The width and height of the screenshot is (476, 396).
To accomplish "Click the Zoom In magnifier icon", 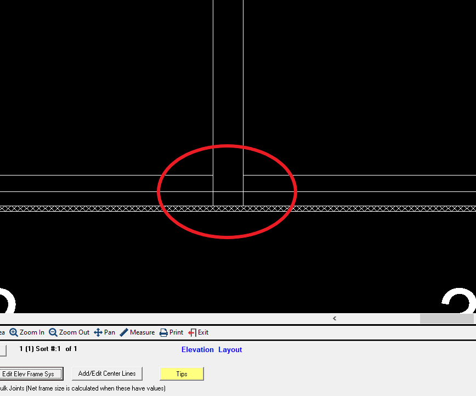I will click(14, 332).
